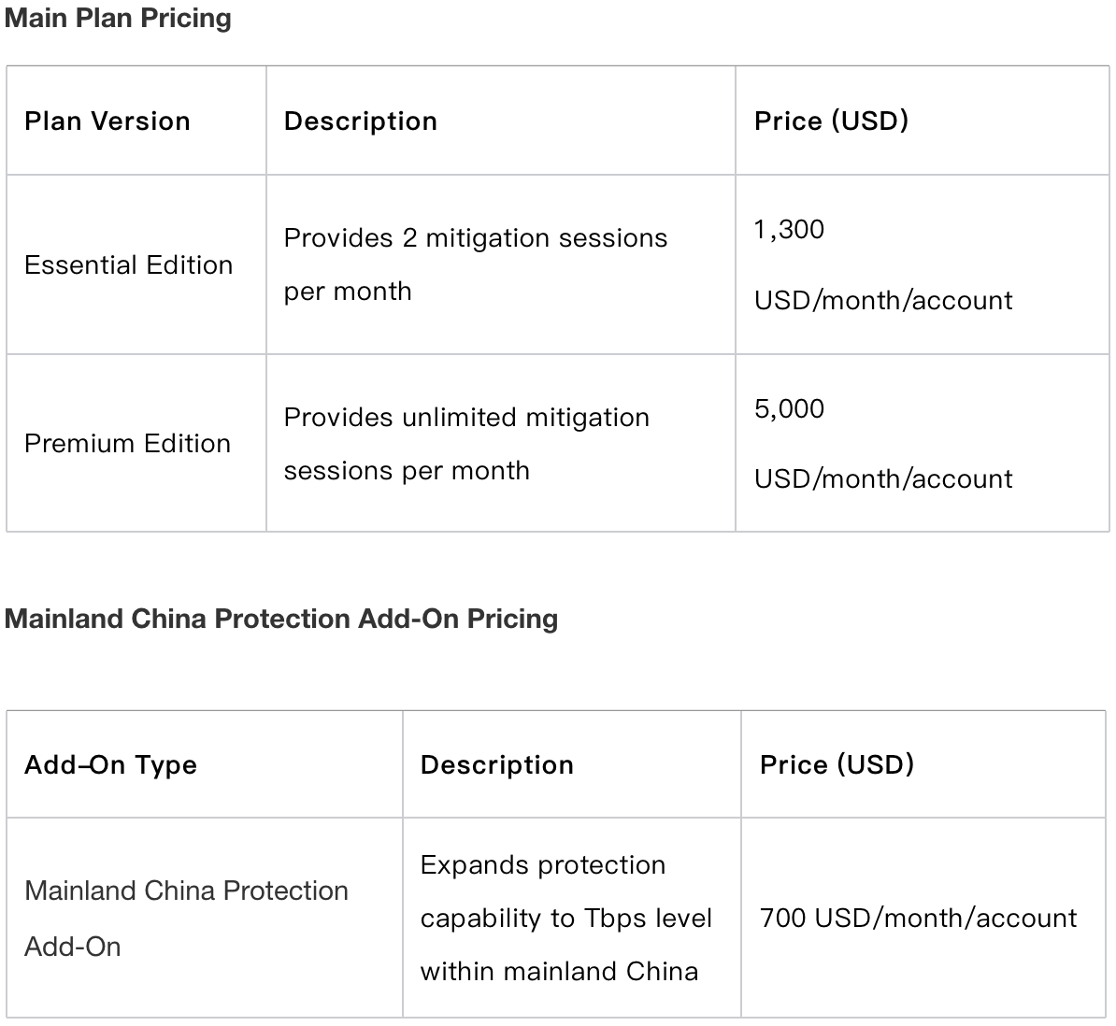Select the Plan Version column header

[x=107, y=121]
